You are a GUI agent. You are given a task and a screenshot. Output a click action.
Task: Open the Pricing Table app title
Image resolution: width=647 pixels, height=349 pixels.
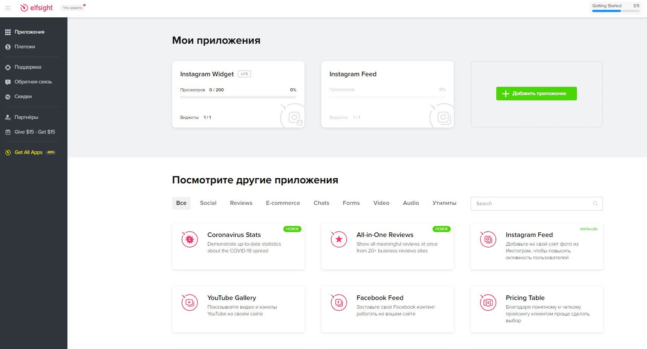tap(525, 298)
